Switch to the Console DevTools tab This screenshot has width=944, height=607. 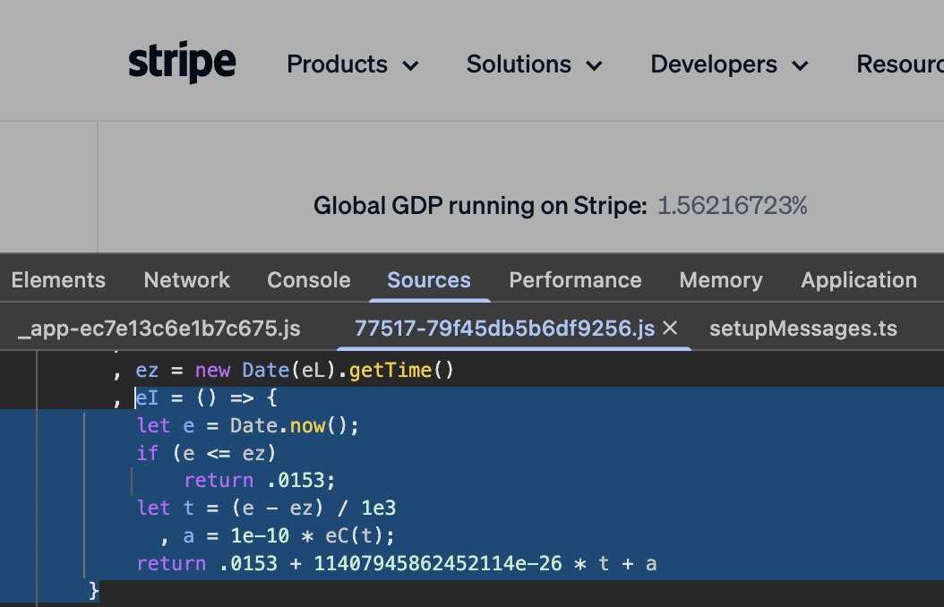point(309,279)
